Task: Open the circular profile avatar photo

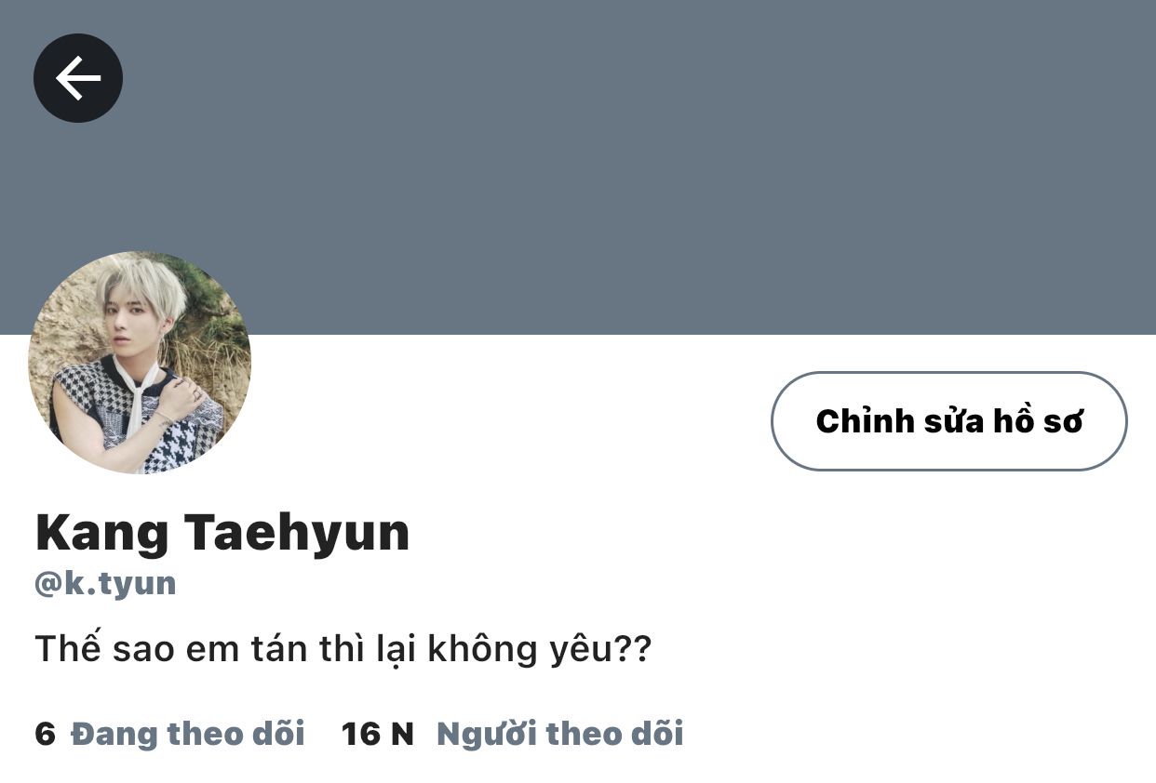Action: click(x=140, y=363)
